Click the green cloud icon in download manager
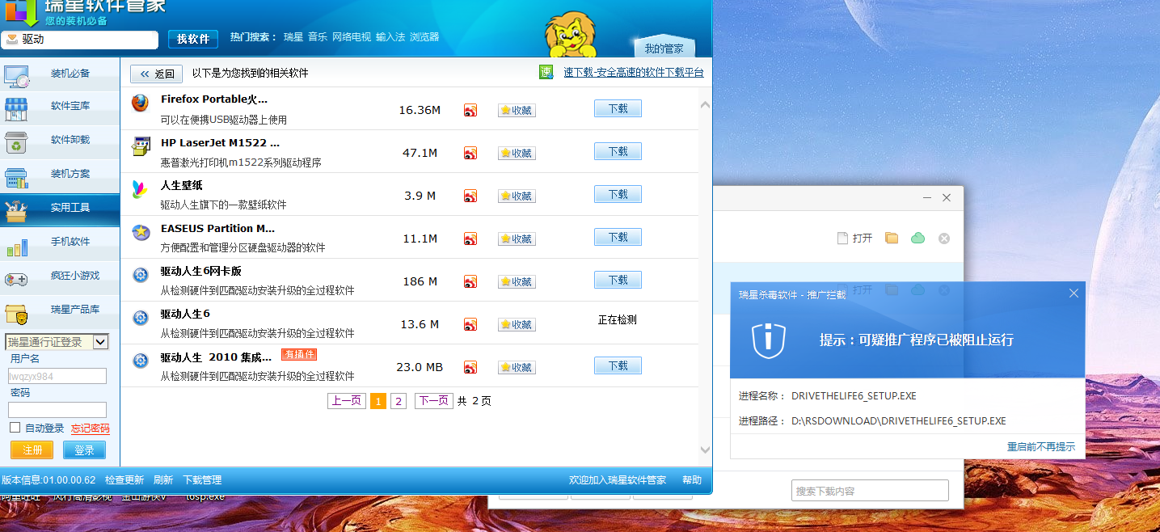 coord(917,238)
